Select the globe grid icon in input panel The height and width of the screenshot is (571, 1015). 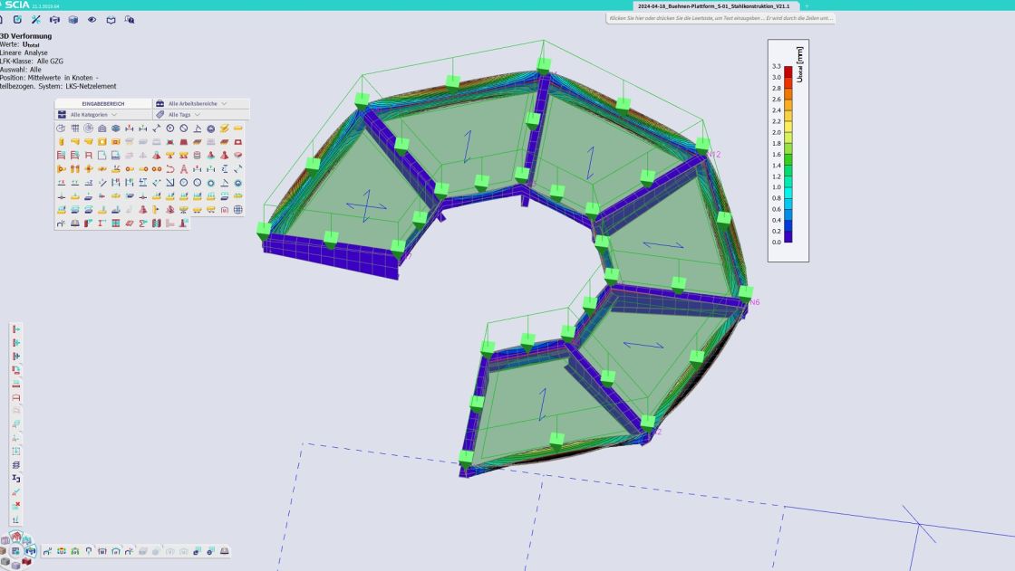pyautogui.click(x=237, y=210)
